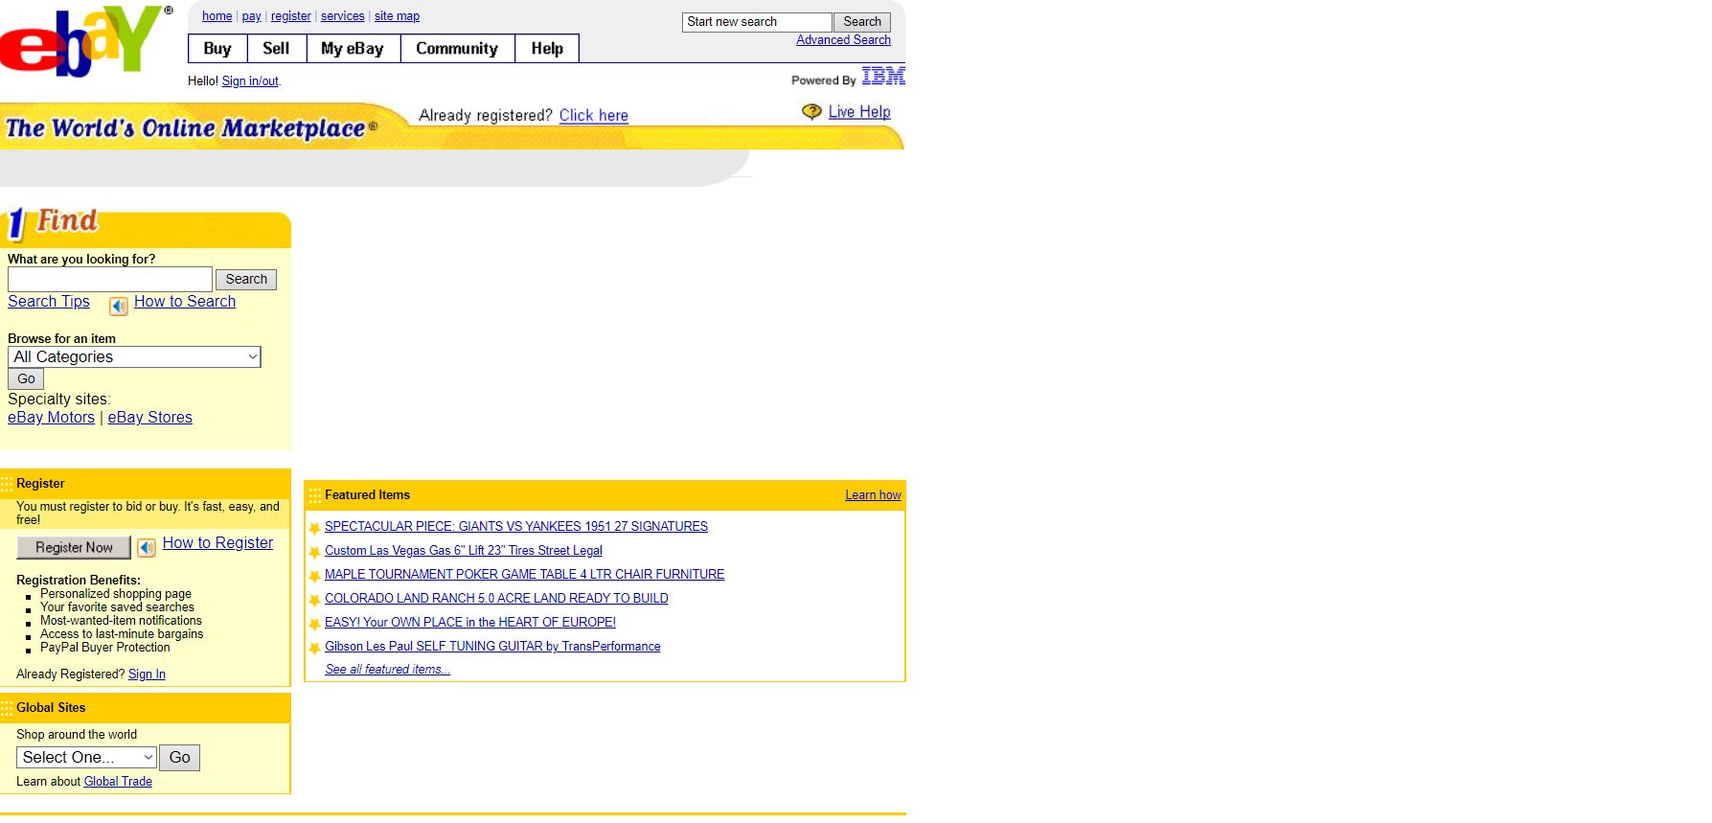Focus the What are you looking for field
1712x823 pixels.
pyautogui.click(x=110, y=279)
